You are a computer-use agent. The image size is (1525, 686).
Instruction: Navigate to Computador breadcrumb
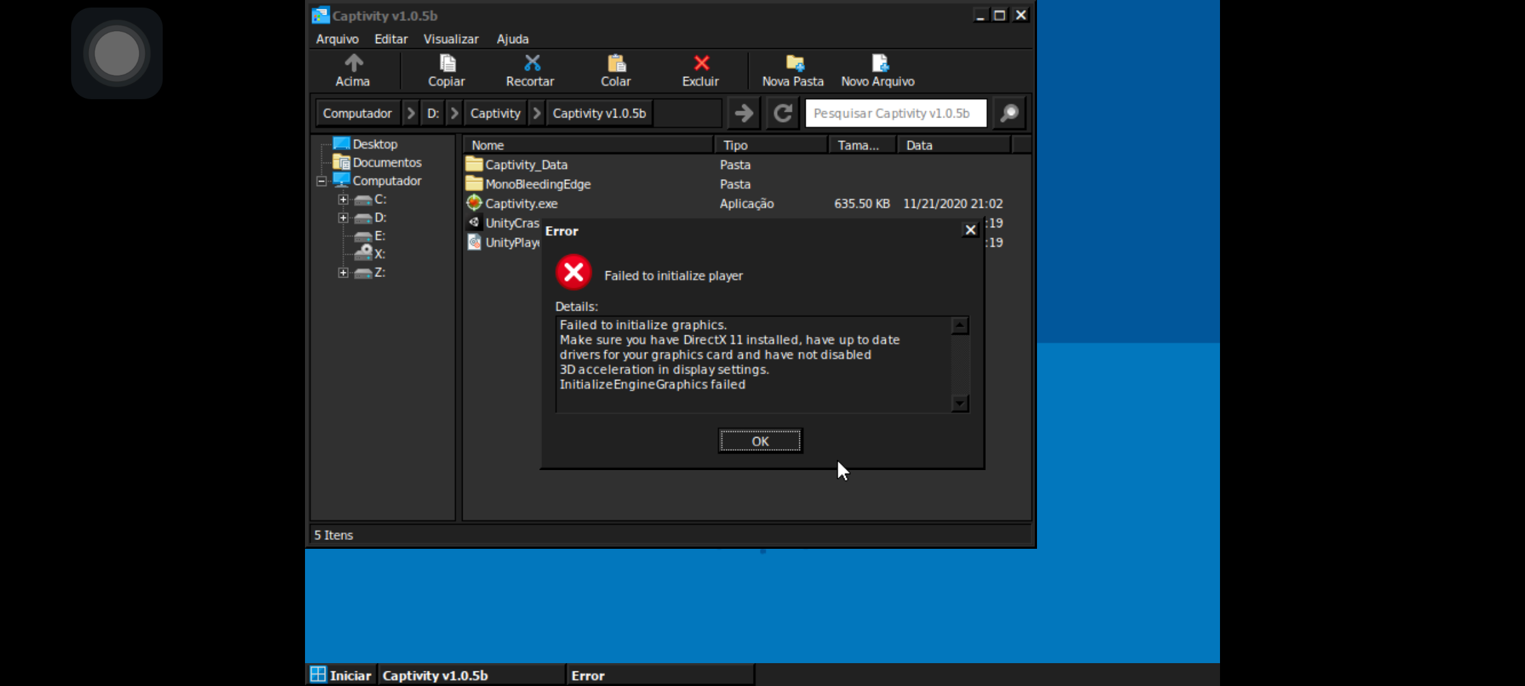358,114
